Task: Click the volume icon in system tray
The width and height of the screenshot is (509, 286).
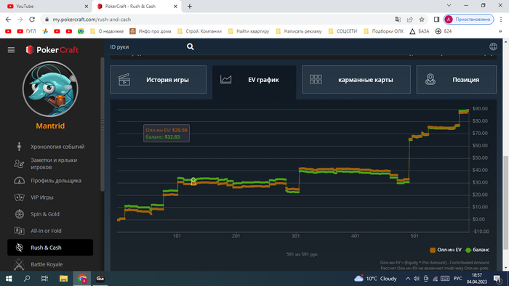Action: 417,279
